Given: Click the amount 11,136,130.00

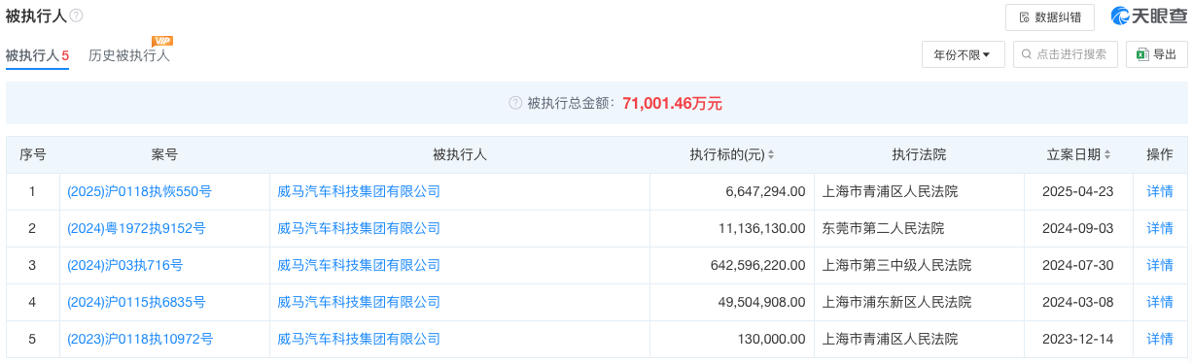Looking at the screenshot, I should coord(762,228).
